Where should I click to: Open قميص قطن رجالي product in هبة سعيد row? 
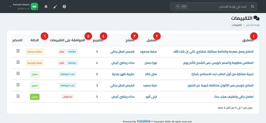tap(122, 85)
